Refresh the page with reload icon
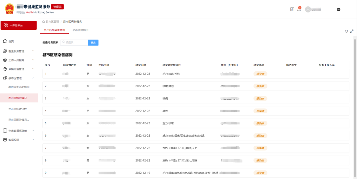This screenshot has width=357, height=179. pos(346,31)
